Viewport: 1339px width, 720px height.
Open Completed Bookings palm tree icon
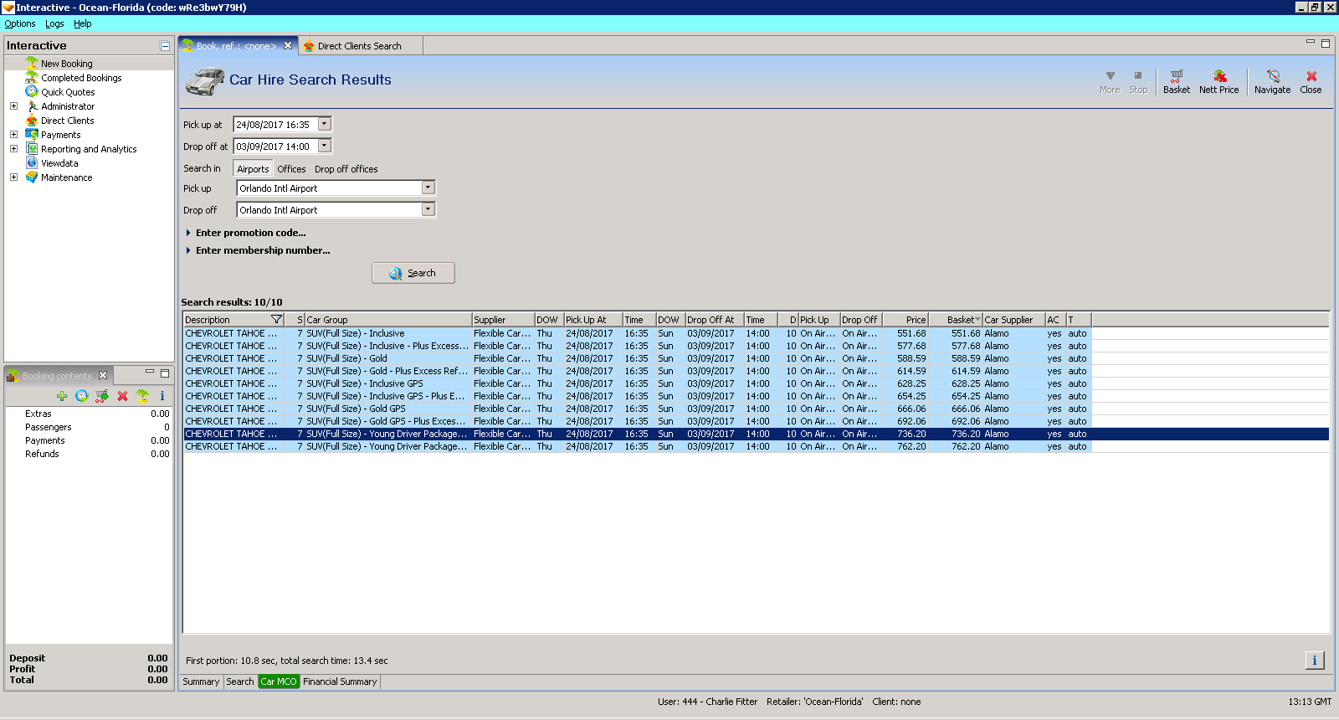[x=32, y=78]
